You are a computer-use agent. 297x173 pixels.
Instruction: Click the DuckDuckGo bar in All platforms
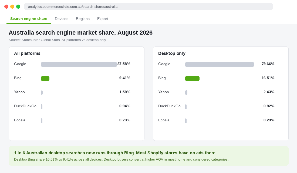(42, 107)
